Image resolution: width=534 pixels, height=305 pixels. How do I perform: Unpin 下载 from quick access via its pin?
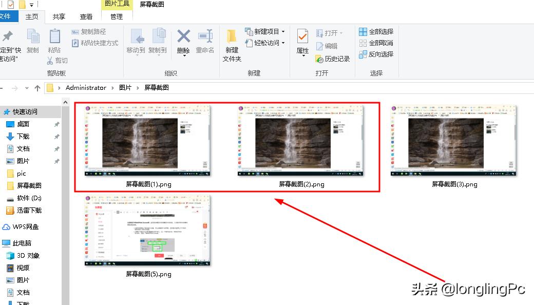click(x=56, y=136)
